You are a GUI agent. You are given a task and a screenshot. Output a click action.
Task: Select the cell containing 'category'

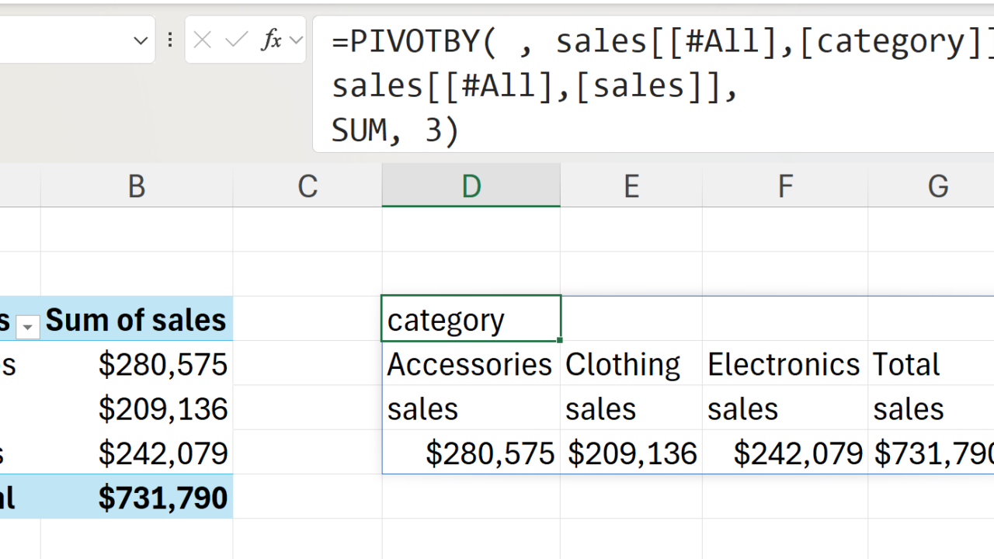coord(471,320)
